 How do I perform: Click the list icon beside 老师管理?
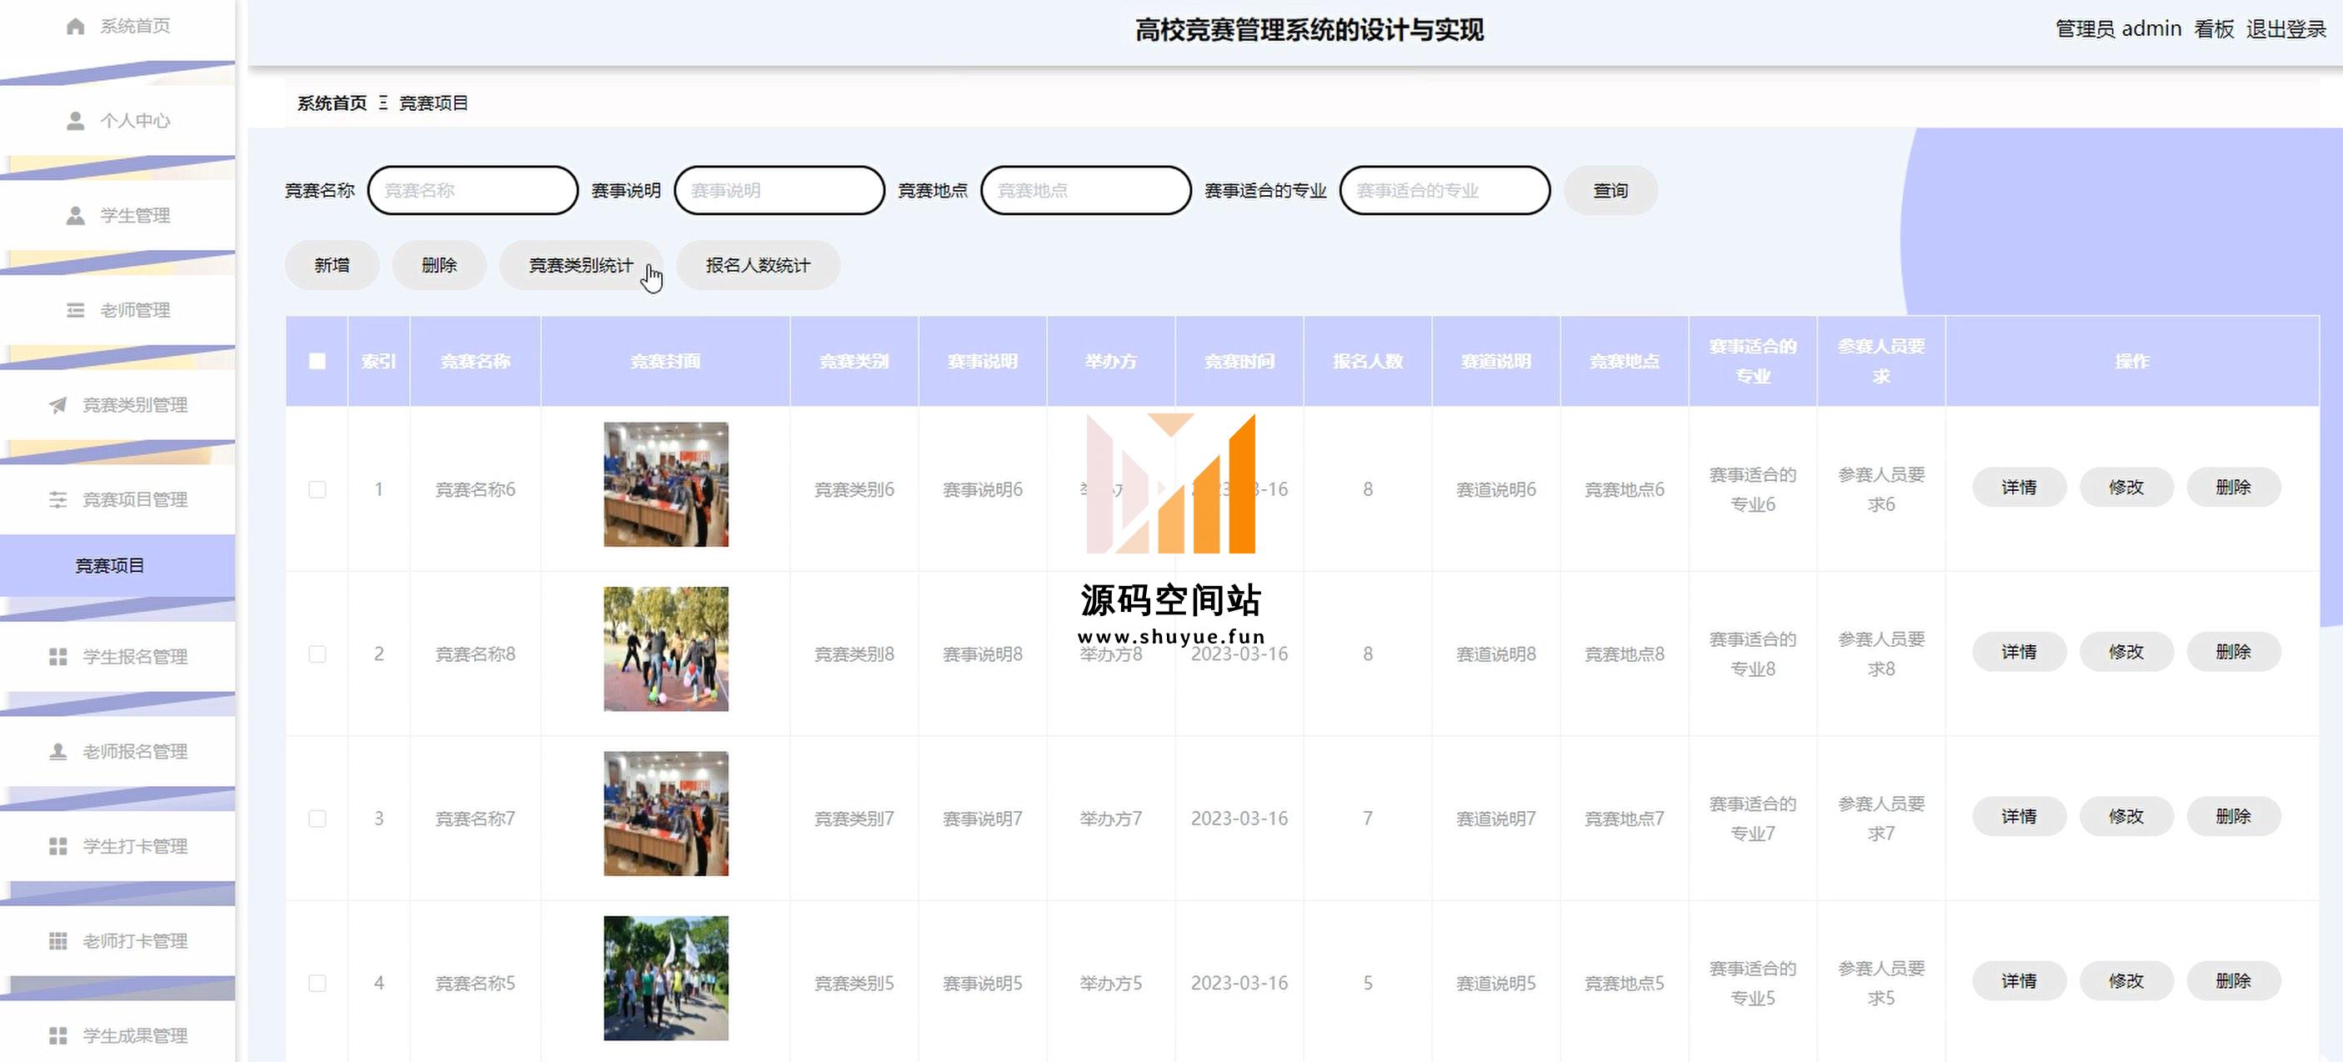[76, 310]
